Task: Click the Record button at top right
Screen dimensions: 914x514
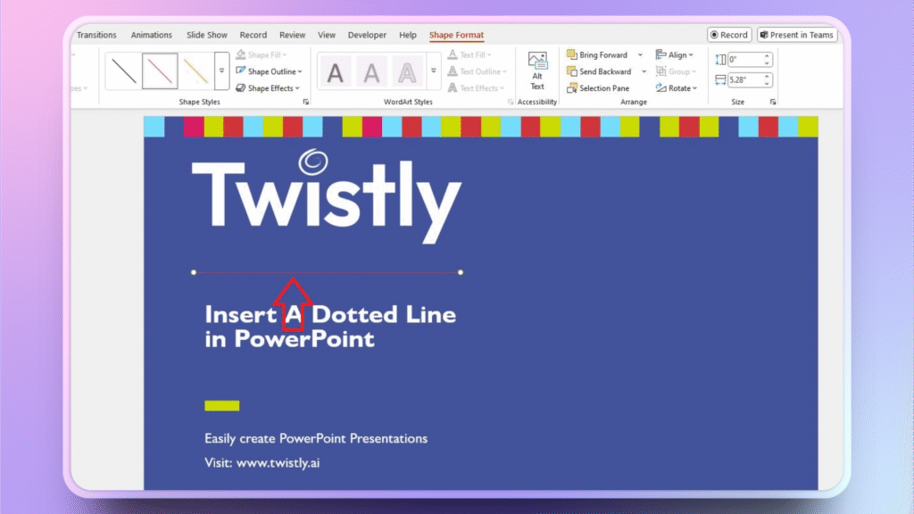Action: [729, 35]
